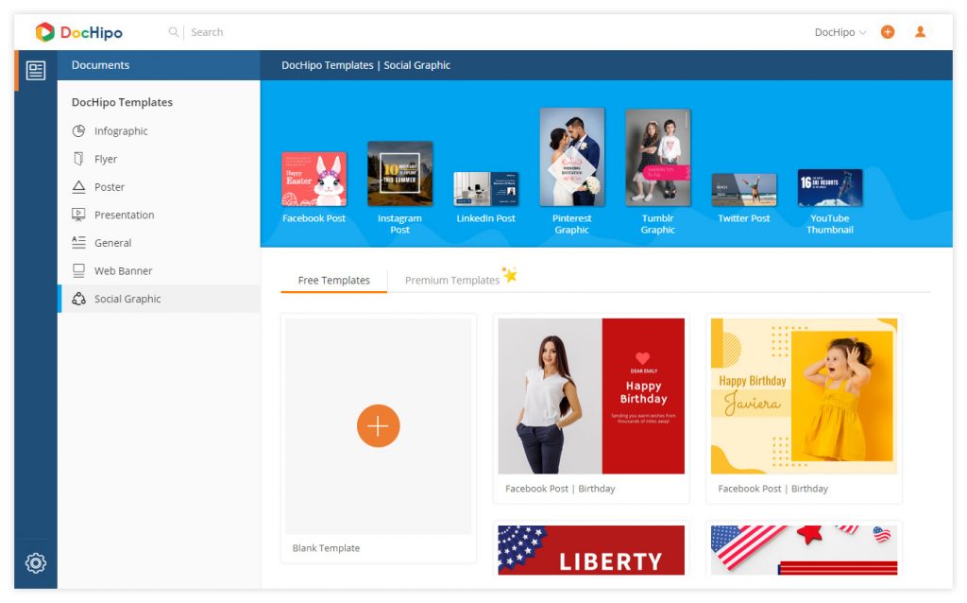Click the DocHipo logo

(79, 32)
